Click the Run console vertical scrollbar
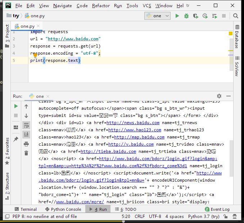 [231, 158]
